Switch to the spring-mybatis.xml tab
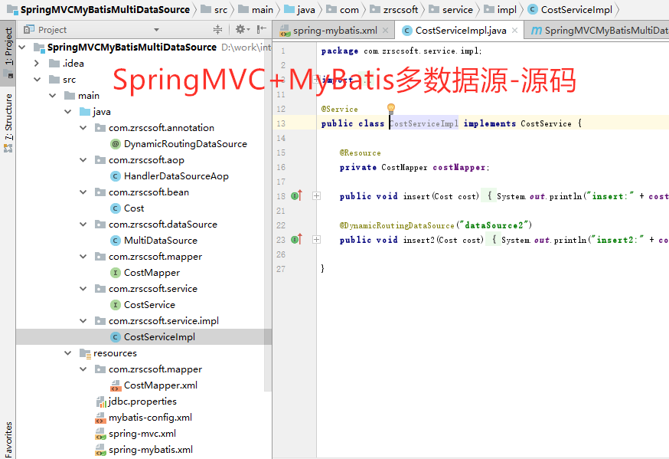Image resolution: width=669 pixels, height=459 pixels. coord(331,31)
